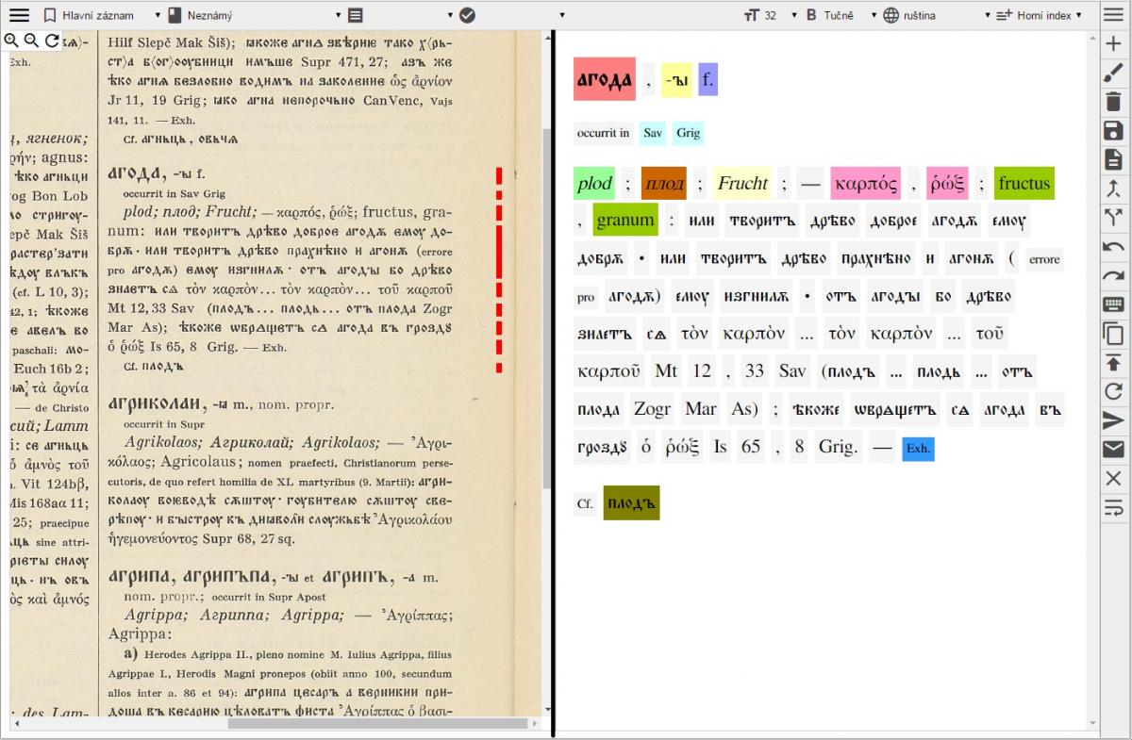Click the plus add icon in sidebar
This screenshot has width=1132, height=740.
point(1113,43)
